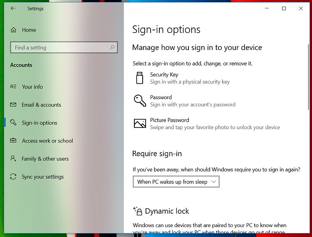This screenshot has height=237, width=312.
Task: Click the Find a setting search box
Action: pyautogui.click(x=64, y=47)
